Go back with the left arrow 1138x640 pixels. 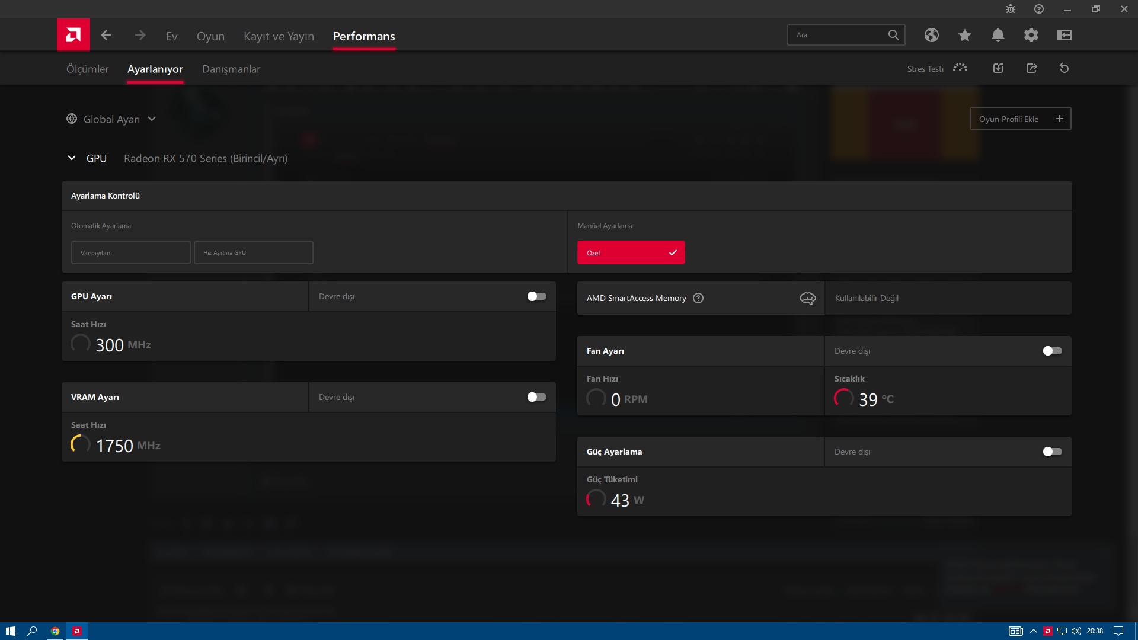(106, 36)
